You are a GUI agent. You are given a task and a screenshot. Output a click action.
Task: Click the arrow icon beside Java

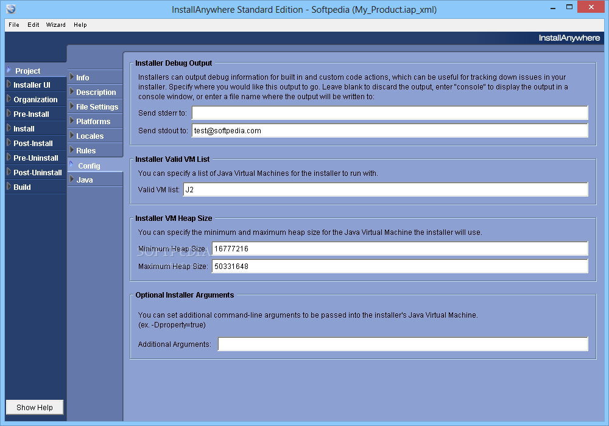coord(71,180)
